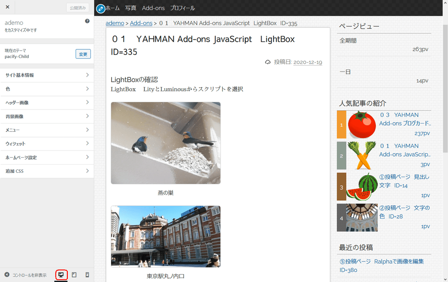
Task: Switch preview to mobile device icon
Action: coord(87,275)
